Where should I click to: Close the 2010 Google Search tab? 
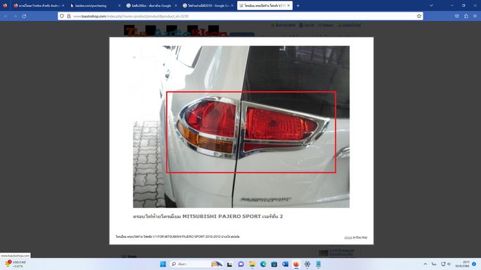[x=232, y=6]
